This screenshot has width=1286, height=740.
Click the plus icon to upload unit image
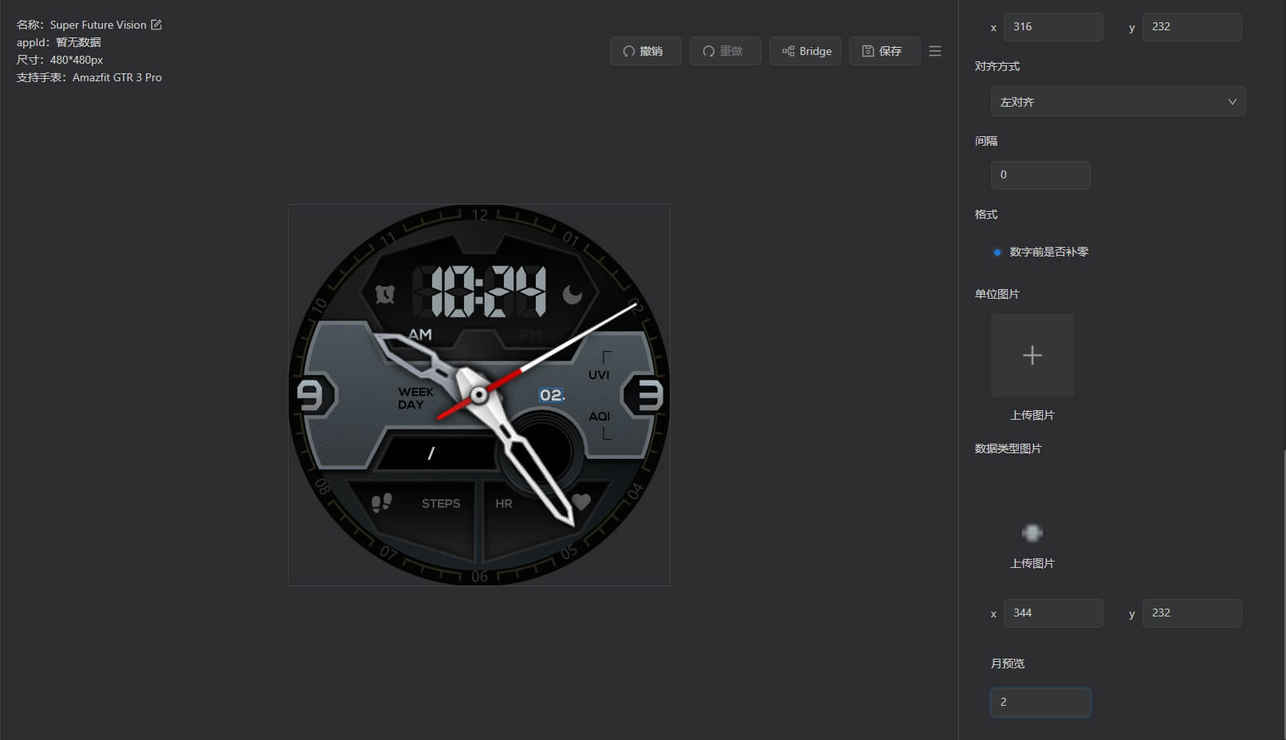[1032, 355]
